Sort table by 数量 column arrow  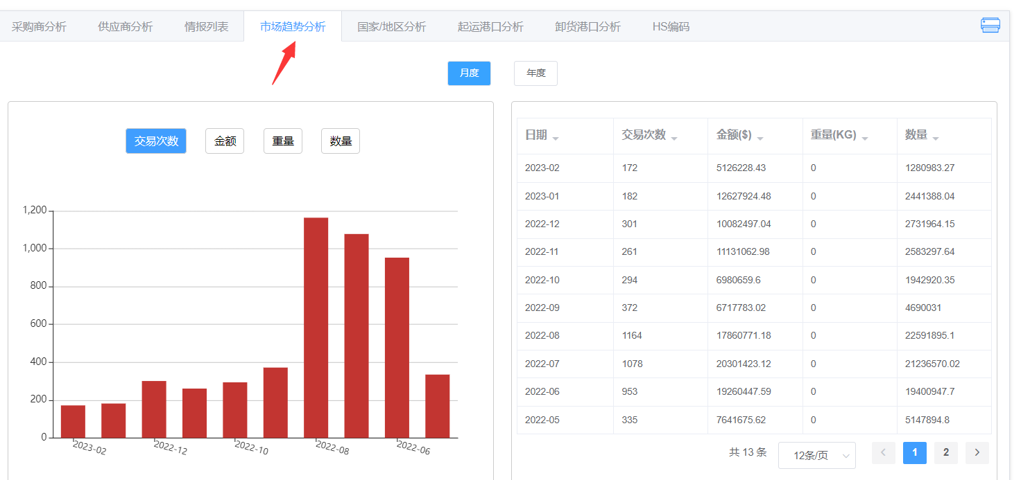936,139
